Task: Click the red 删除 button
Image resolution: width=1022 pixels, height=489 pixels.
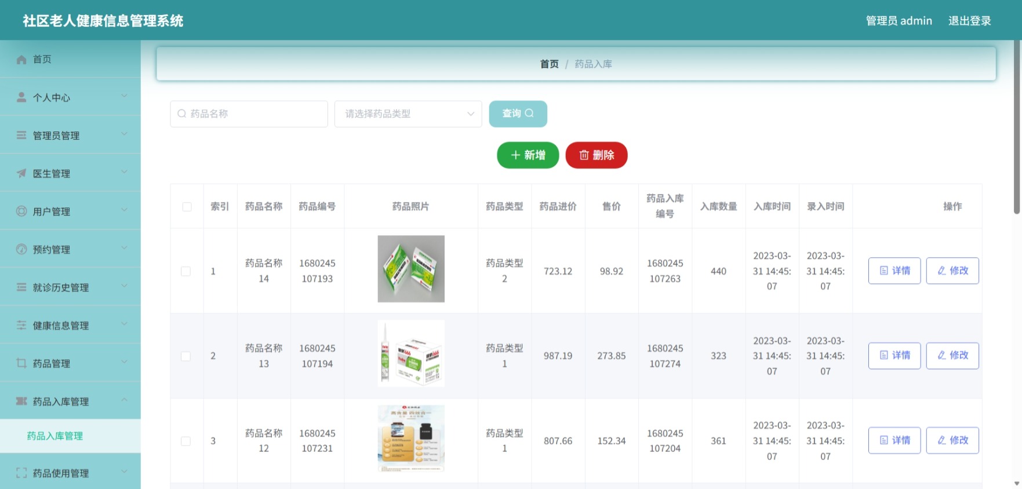Action: (x=597, y=155)
